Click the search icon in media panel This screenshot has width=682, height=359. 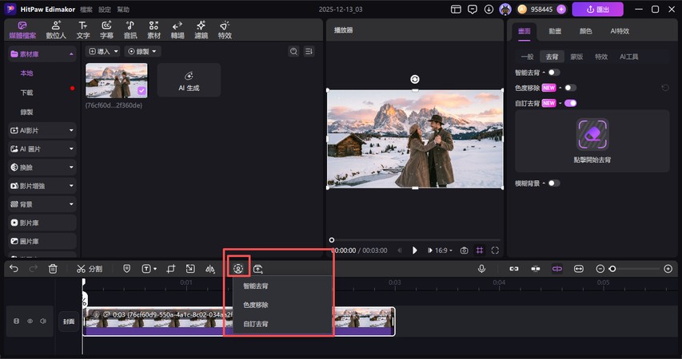tap(293, 51)
